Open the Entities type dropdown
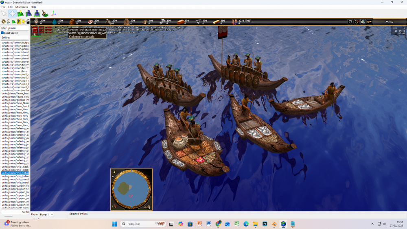This screenshot has height=229, width=407. point(15,37)
